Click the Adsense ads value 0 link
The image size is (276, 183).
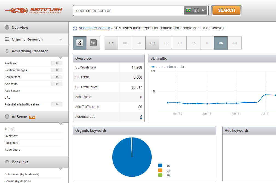pos(141,117)
